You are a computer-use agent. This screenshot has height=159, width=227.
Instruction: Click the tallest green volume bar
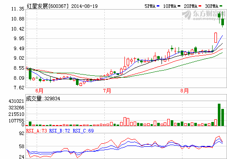pos(219,115)
